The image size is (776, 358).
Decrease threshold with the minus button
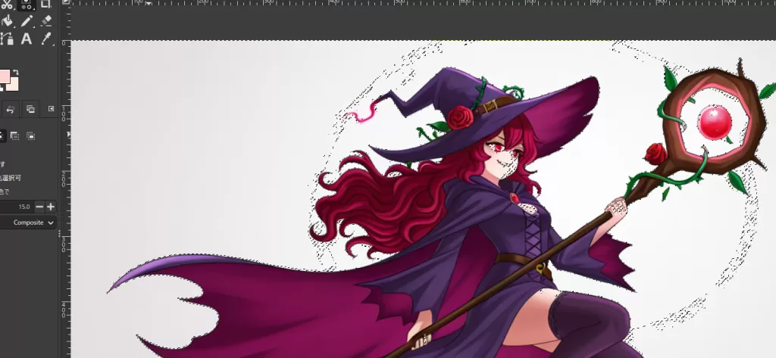coord(39,207)
